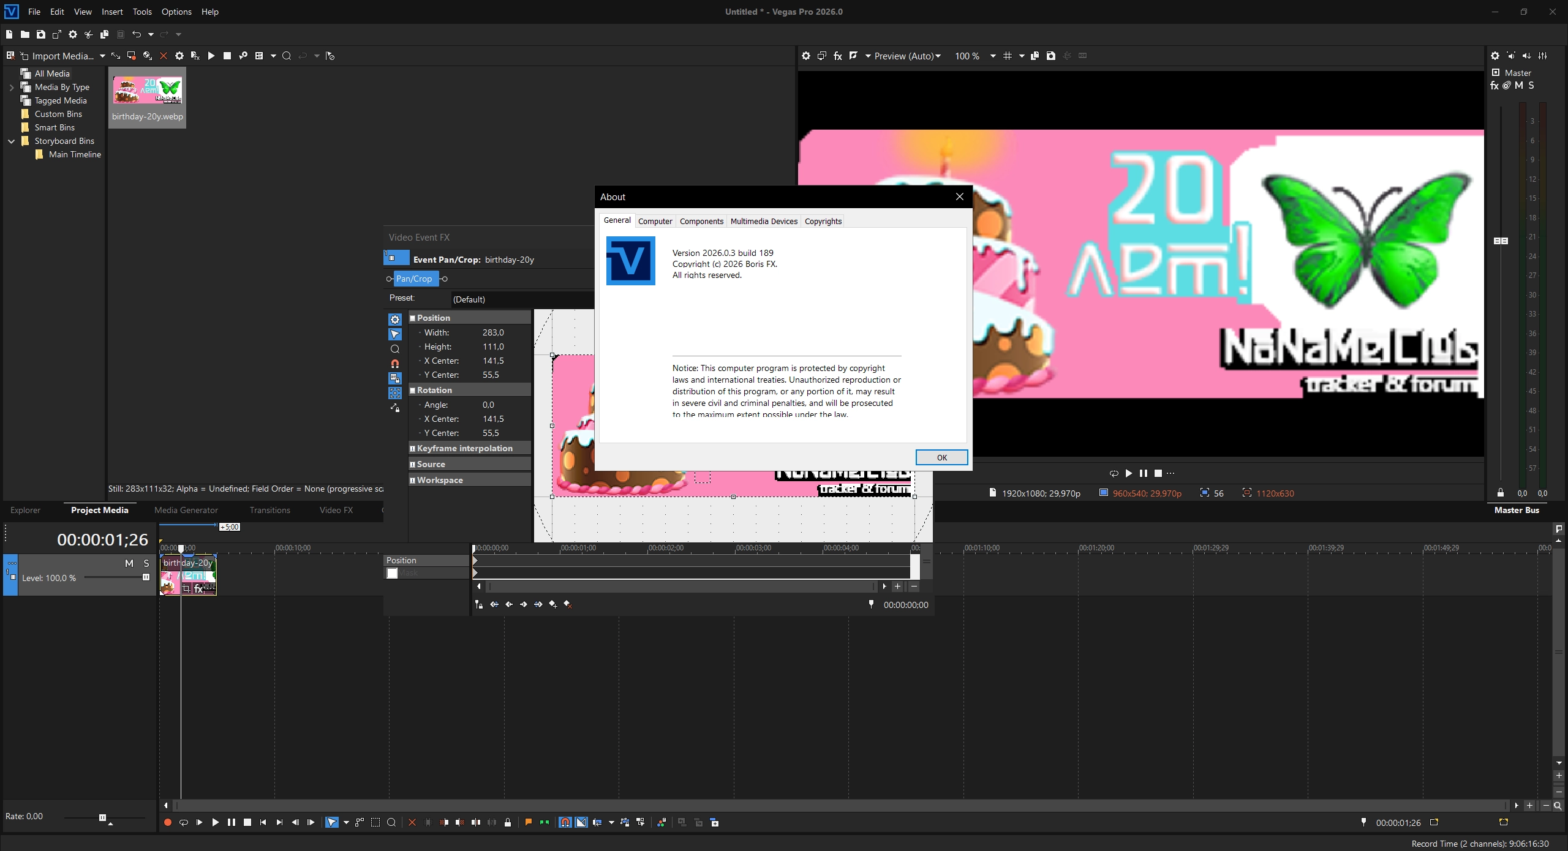Click the Master volume fader handle
Viewport: 1568px width, 851px height.
click(1501, 241)
